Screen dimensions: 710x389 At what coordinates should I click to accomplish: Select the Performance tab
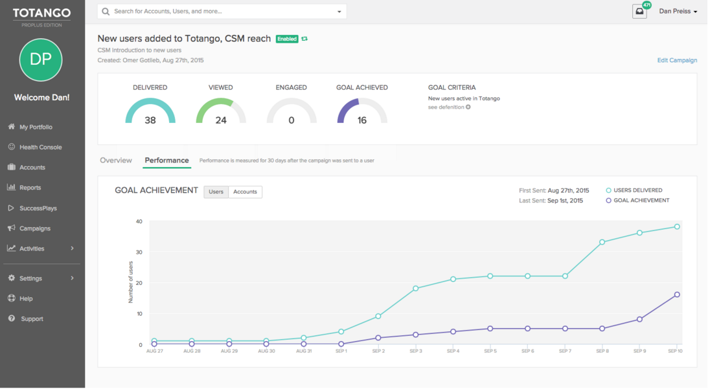pos(166,160)
